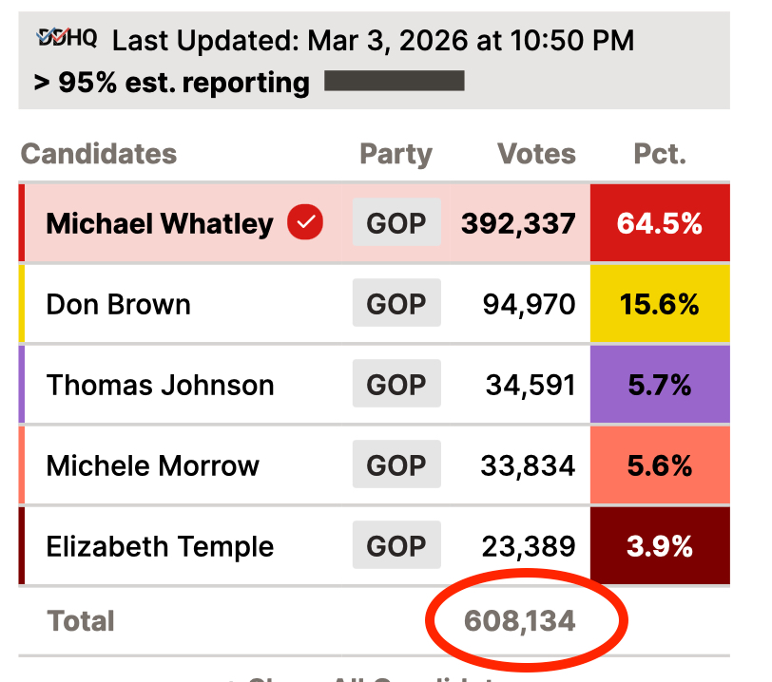Select the Pct. column header

tap(660, 154)
